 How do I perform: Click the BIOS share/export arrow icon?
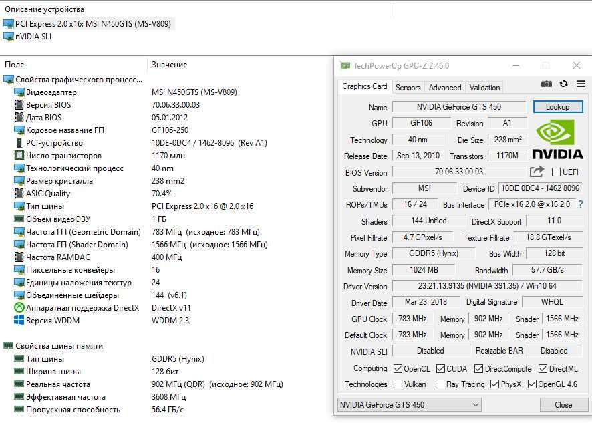537,172
